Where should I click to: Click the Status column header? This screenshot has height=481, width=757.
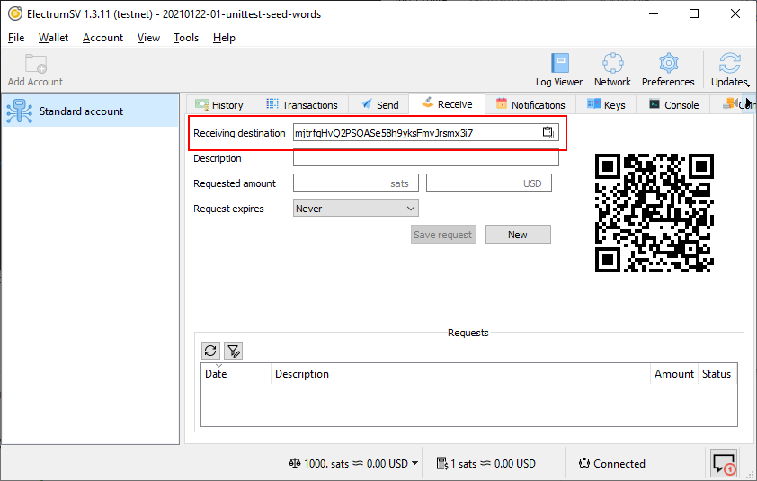click(x=717, y=374)
